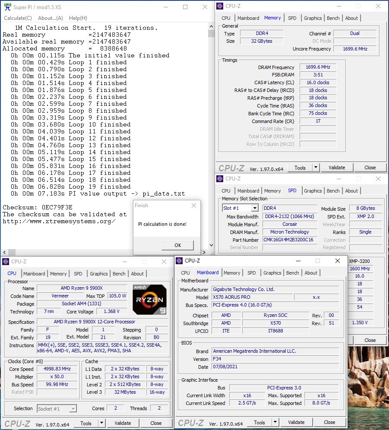Viewport: 389px width, 430px height.
Task: Switch to Memory tab in CPU window
Action: 58,274
